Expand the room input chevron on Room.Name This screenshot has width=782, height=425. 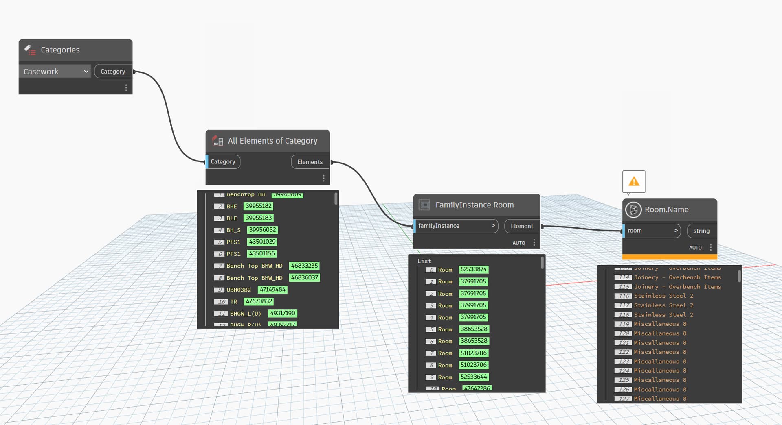click(x=676, y=231)
